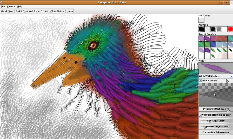Click the Quick Save button

pyautogui.click(x=7, y=11)
